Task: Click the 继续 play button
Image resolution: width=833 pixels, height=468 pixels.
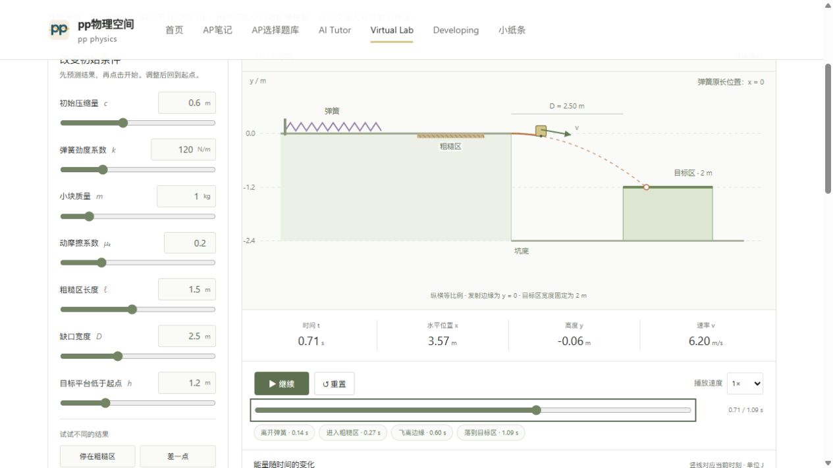Action: point(282,384)
